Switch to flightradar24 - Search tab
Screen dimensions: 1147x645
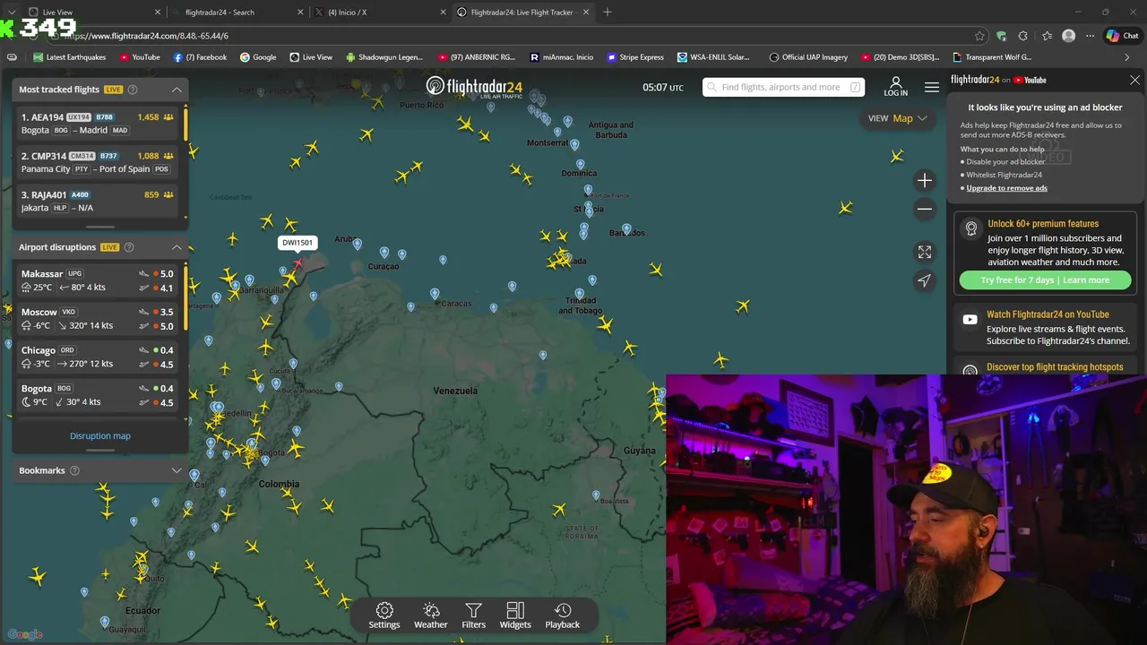pos(237,12)
